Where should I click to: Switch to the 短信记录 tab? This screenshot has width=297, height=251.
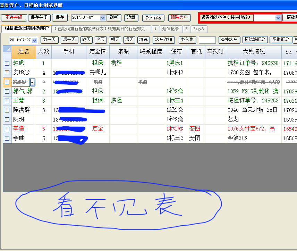point(170,29)
